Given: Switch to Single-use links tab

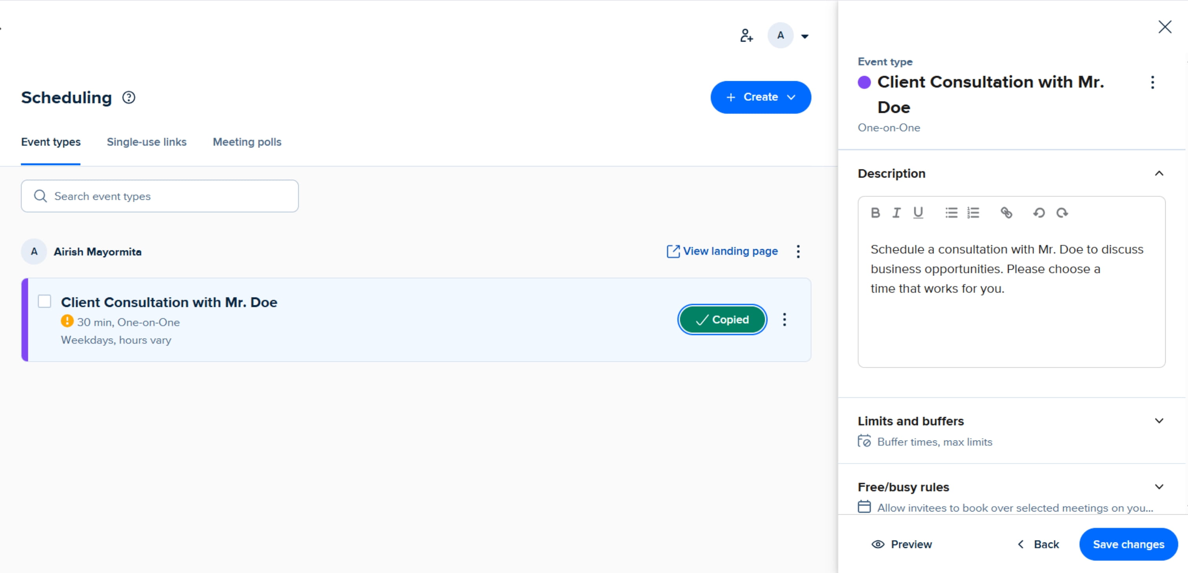Looking at the screenshot, I should (147, 142).
